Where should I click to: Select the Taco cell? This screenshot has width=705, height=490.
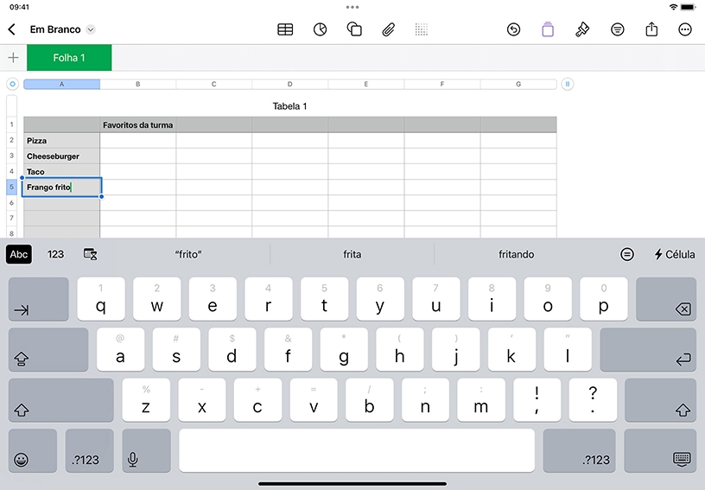point(61,172)
